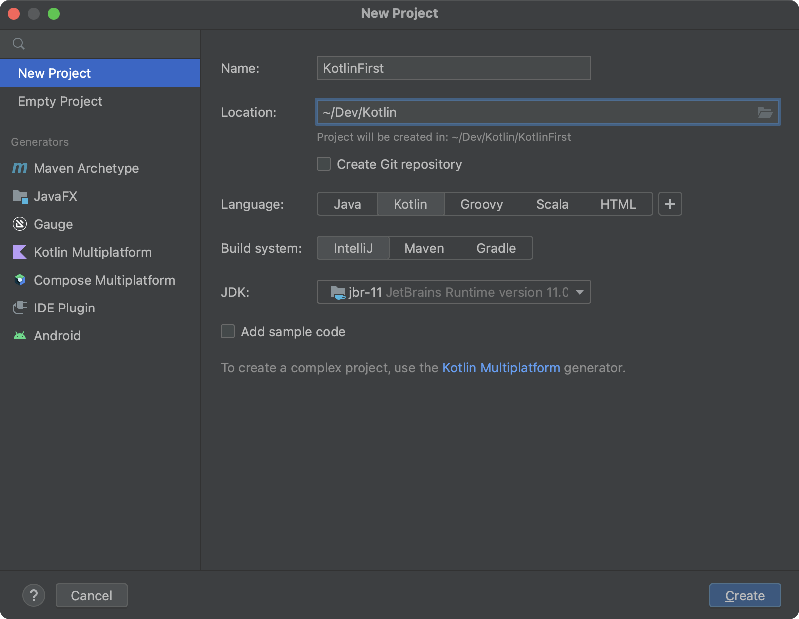
Task: Click the IDE Plugin icon
Action: (x=20, y=308)
